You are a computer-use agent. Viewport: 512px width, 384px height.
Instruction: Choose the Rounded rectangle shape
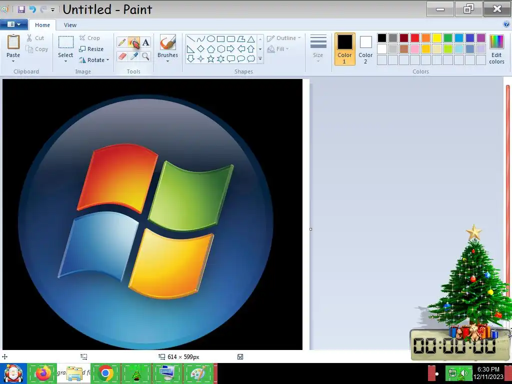(231, 39)
